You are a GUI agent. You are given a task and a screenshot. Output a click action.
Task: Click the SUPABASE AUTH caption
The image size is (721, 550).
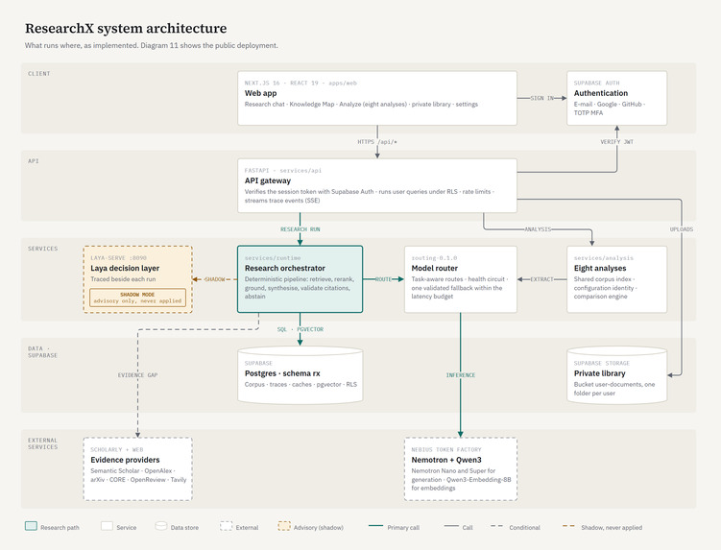point(596,83)
